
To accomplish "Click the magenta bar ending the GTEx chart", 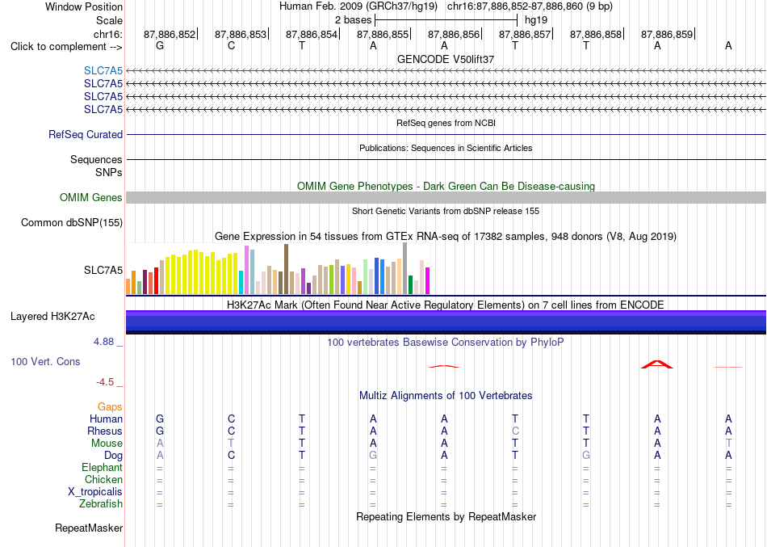I will pos(428,280).
